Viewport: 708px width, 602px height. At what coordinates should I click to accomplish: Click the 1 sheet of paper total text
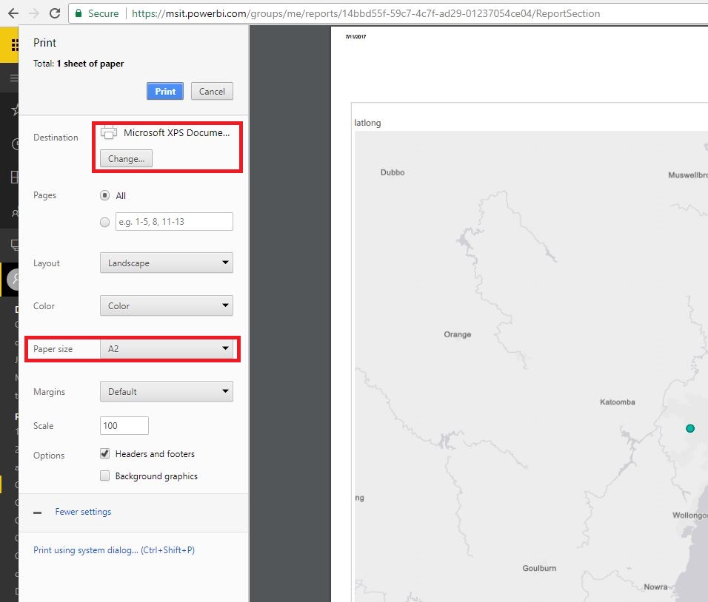[90, 64]
